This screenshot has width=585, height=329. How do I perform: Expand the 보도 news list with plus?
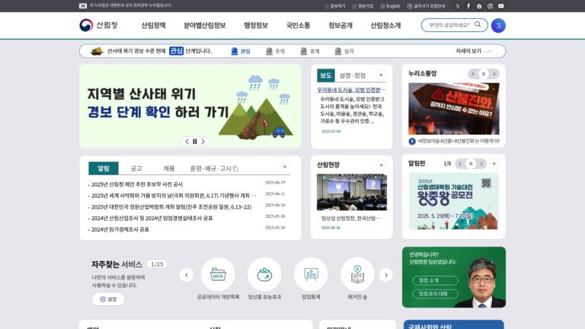[x=381, y=75]
